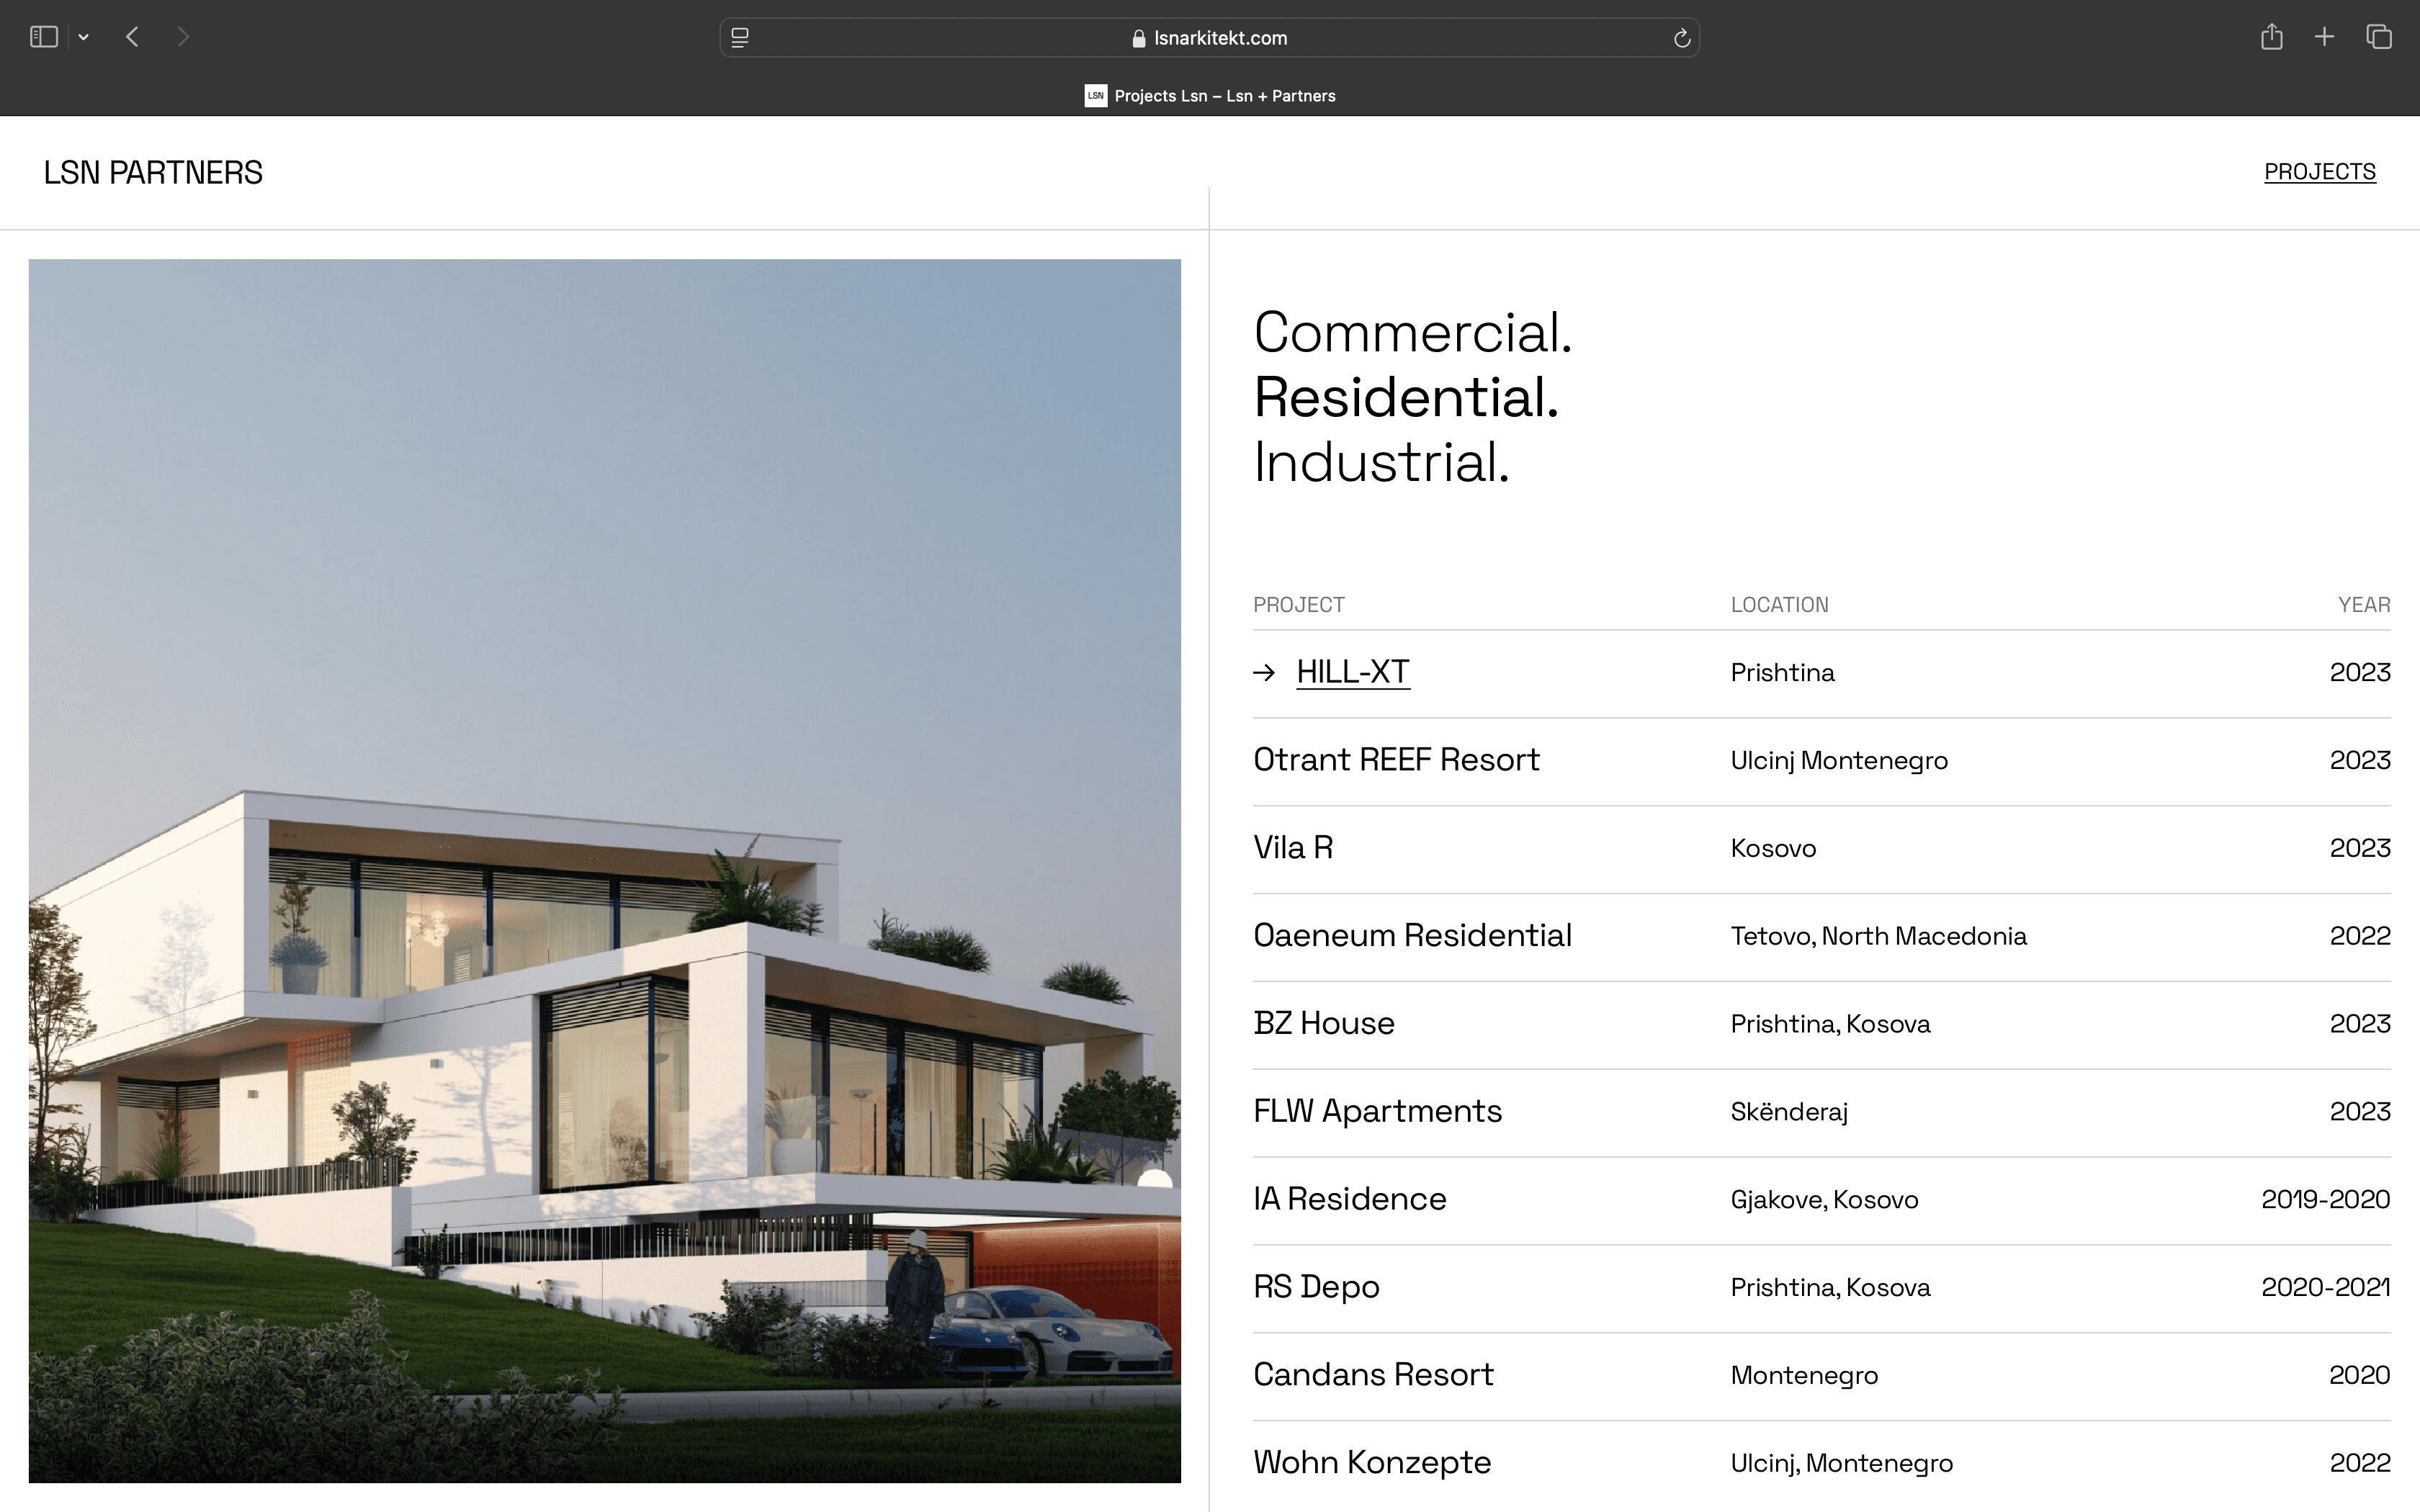Click the LSN PARTNERS logo
This screenshot has height=1512, width=2420.
click(153, 172)
